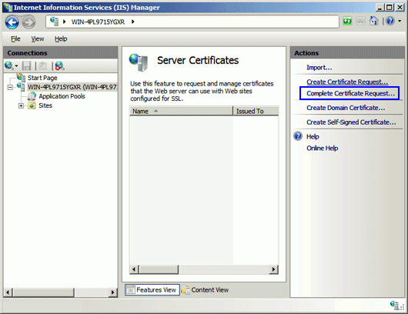
Task: Click Create Self-Signed Certificate action
Action: point(351,122)
